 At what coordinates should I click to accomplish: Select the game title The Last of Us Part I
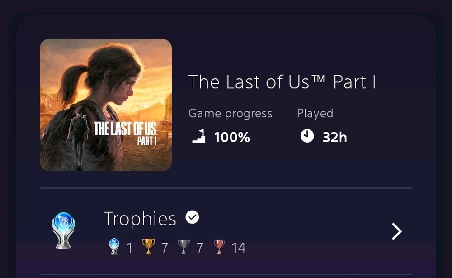282,82
